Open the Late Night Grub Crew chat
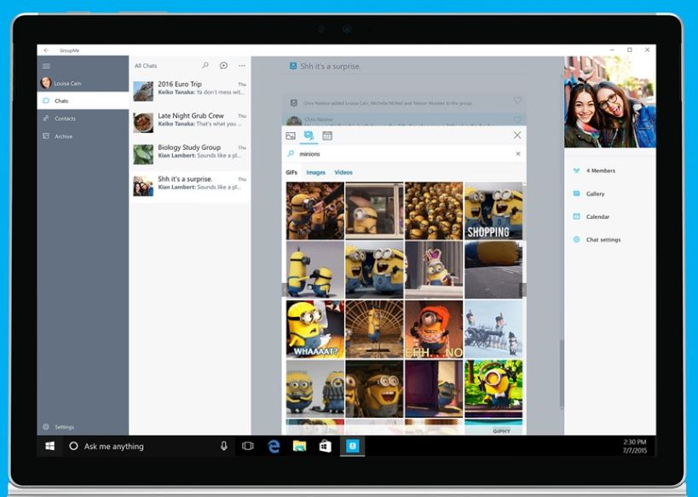Viewport: 698px width, 497px height. tap(190, 123)
